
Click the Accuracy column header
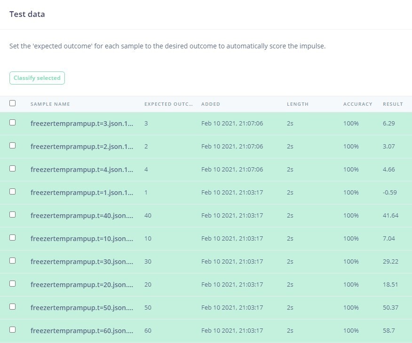[357, 104]
